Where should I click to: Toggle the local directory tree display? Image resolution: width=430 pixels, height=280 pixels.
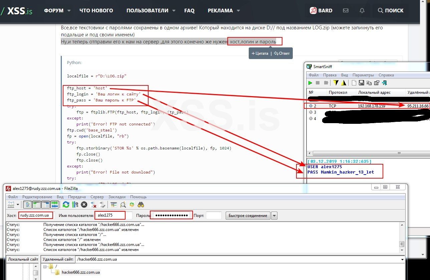[x=37, y=205]
